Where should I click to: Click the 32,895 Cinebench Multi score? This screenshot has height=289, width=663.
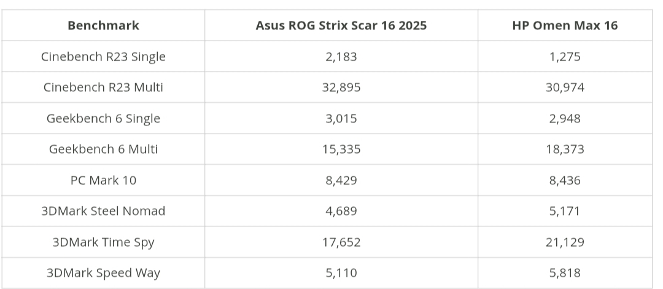point(341,88)
